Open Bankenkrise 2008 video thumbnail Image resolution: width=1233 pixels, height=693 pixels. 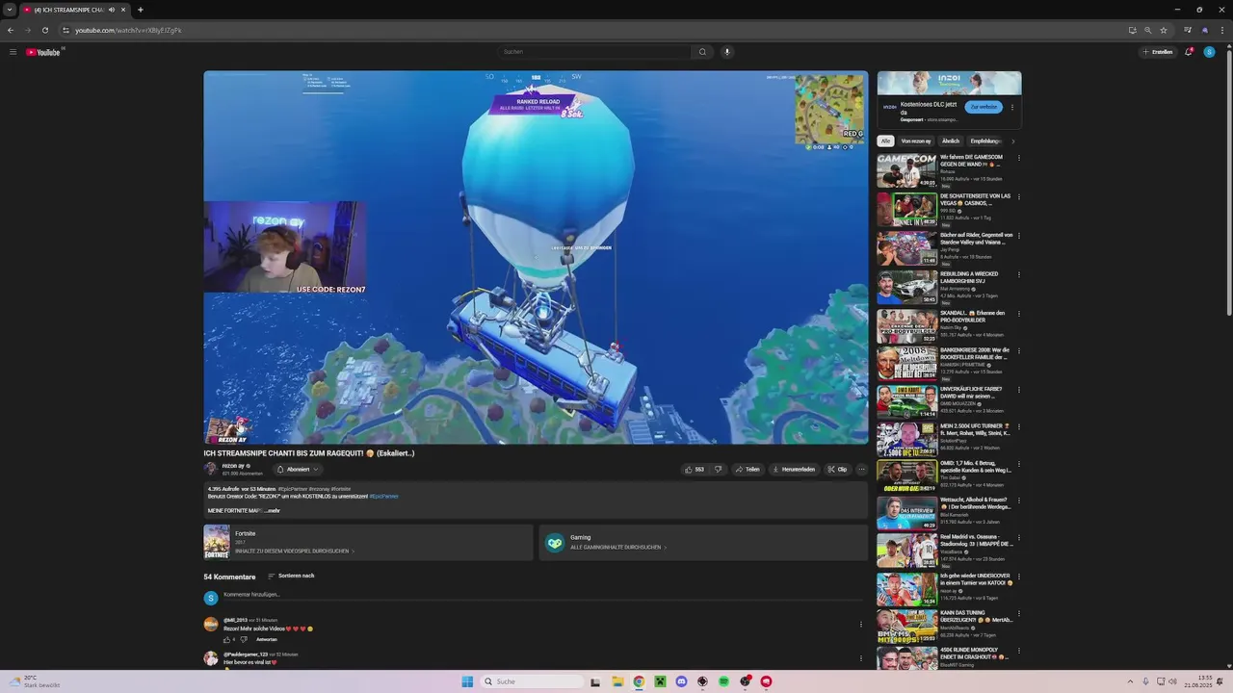click(x=906, y=365)
